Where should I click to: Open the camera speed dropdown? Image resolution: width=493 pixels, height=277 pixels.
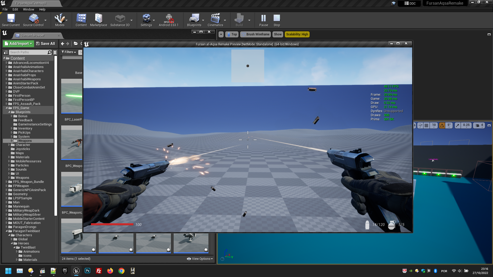479,125
